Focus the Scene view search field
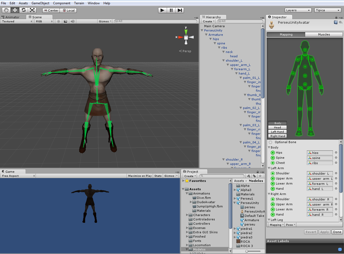Screen dimensions: 344x254 (155, 21)
